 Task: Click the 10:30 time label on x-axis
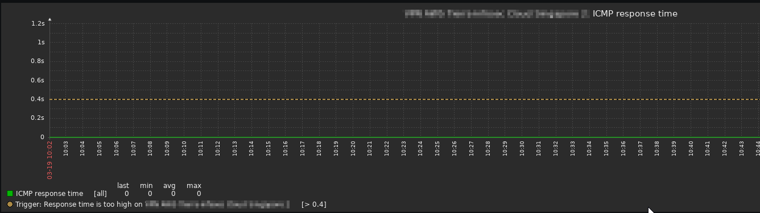[x=522, y=148]
